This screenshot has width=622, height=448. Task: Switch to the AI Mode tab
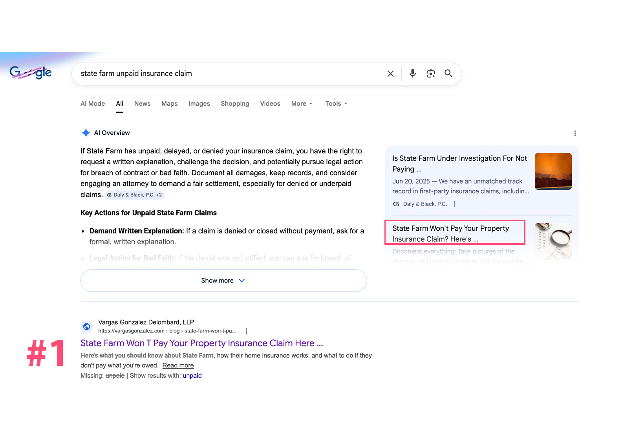coord(93,104)
